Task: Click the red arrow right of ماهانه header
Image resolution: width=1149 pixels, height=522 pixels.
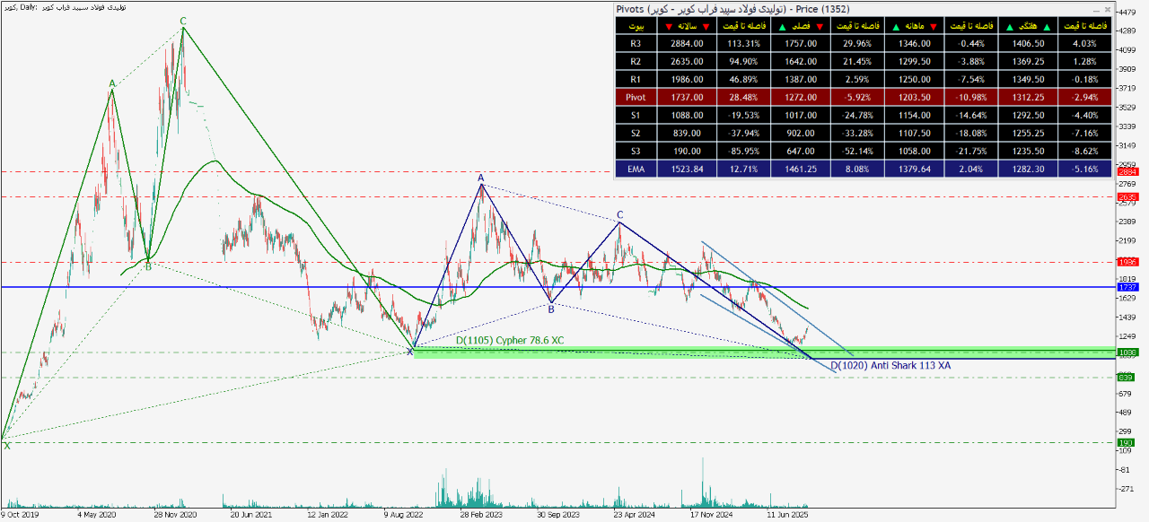Action: tap(934, 26)
